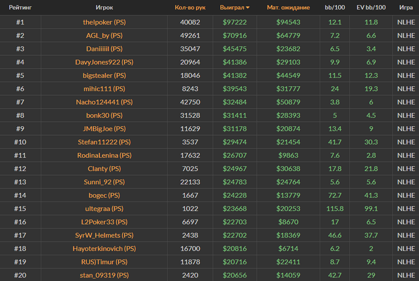
Task: Open player AGL_by (PS) profile
Action: (x=104, y=35)
